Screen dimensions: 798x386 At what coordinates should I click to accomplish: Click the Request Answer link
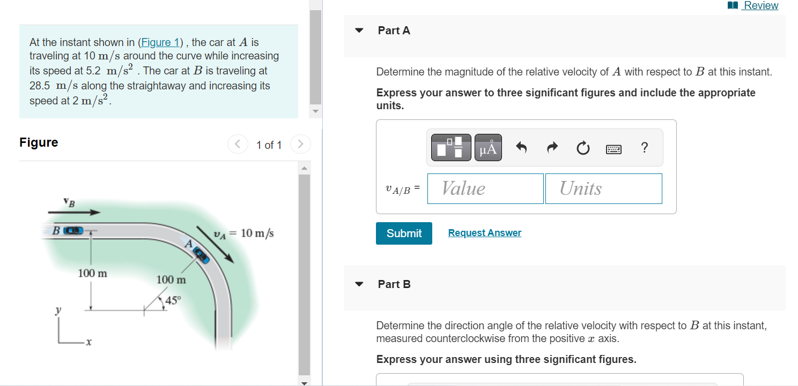coord(484,232)
